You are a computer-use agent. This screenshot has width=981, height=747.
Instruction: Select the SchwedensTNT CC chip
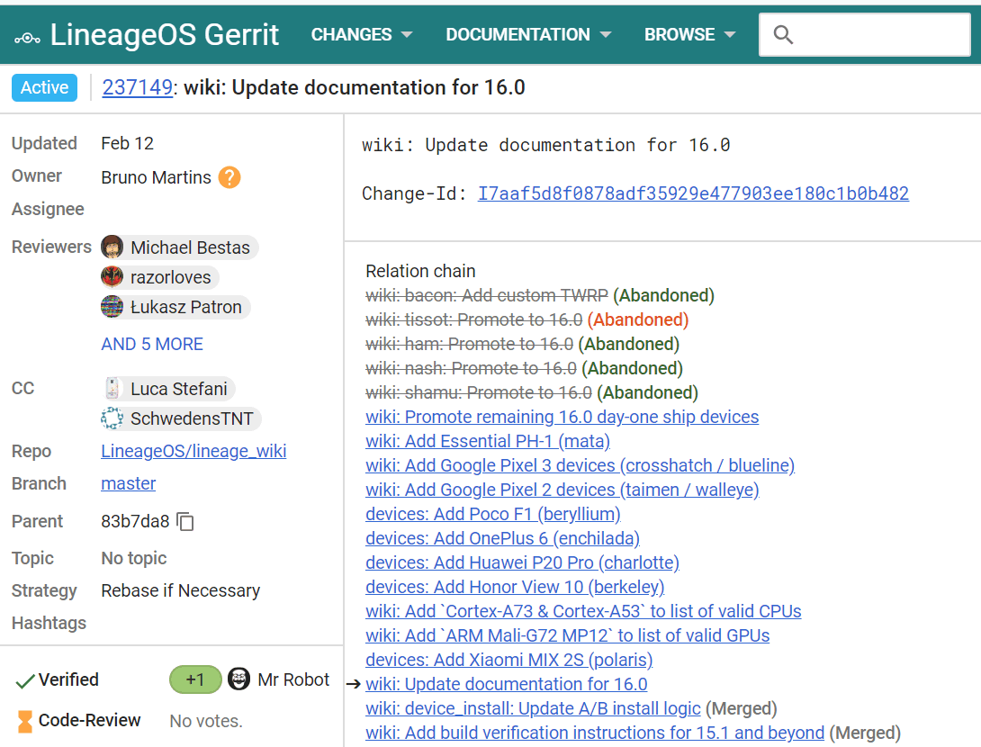click(181, 418)
